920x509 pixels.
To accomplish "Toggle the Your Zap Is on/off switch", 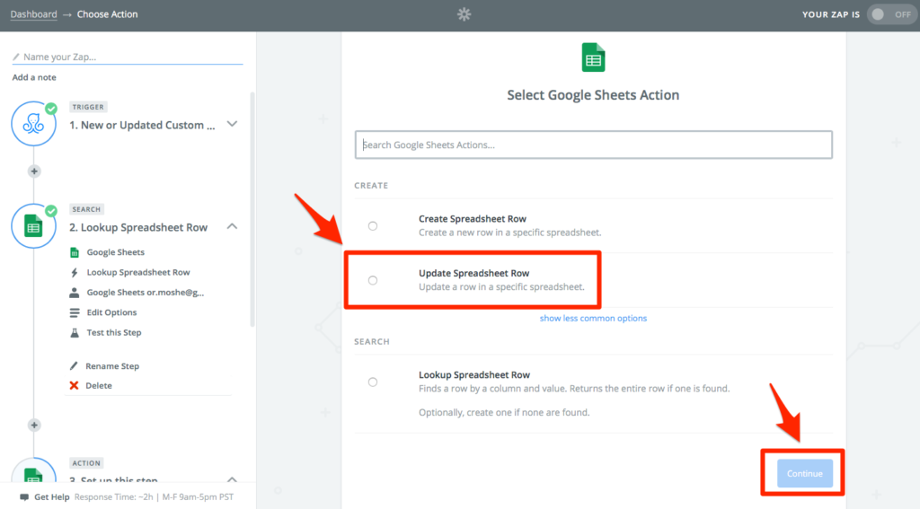I will coord(890,14).
